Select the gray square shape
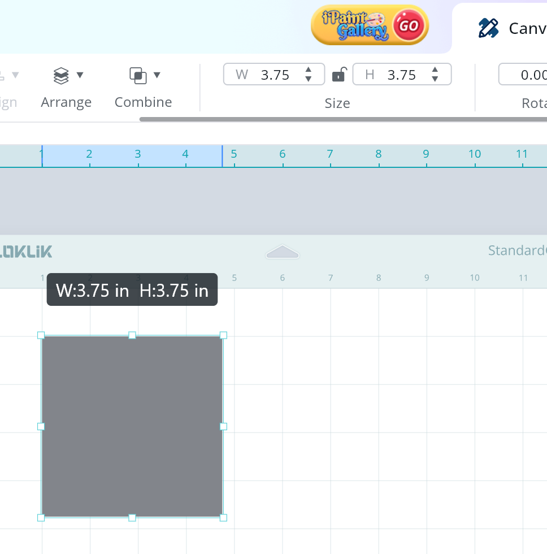The height and width of the screenshot is (554, 547). click(132, 426)
